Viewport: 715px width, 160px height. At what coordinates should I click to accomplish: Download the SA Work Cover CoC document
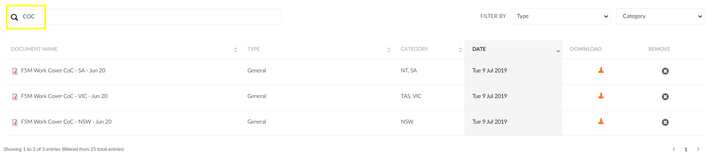coord(601,70)
